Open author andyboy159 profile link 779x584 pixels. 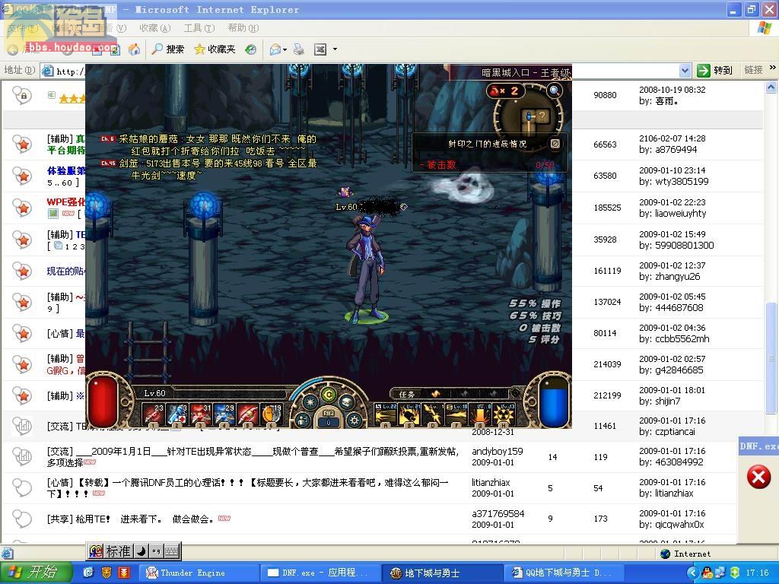point(498,452)
